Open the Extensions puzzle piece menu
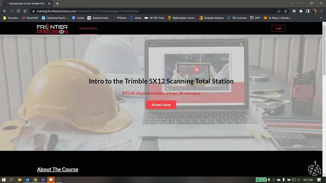The image size is (326, 183). tap(301, 11)
